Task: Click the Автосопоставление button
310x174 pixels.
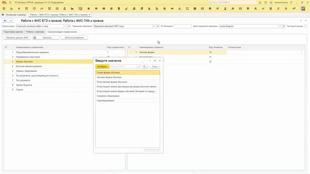Action: [74, 38]
